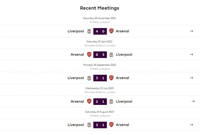Click Liverpool name in the July 2020 match

[124, 102]
